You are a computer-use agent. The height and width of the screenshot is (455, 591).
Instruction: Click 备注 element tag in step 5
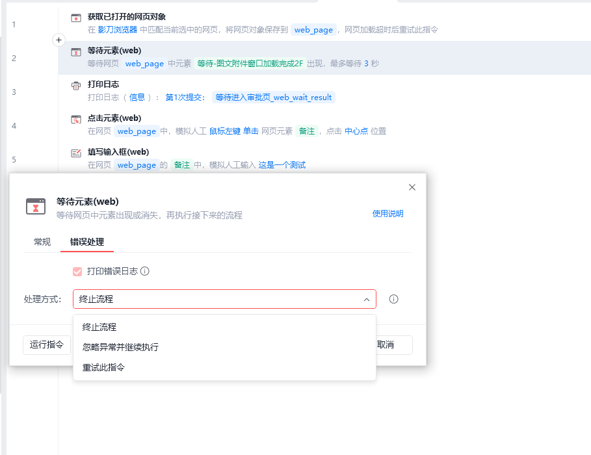[182, 165]
